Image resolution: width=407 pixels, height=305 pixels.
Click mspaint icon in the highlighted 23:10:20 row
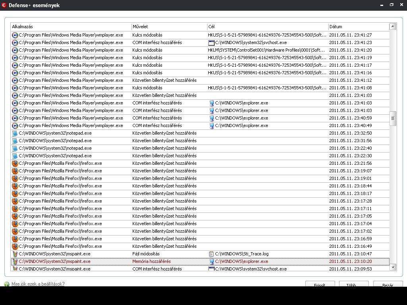[15, 261]
